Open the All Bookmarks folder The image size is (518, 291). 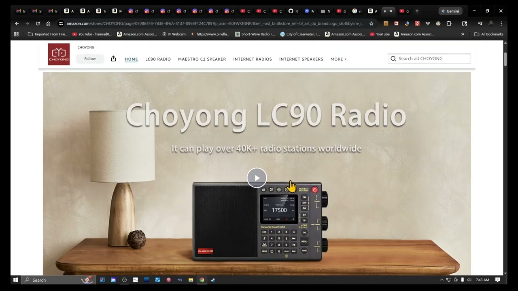[x=489, y=34]
